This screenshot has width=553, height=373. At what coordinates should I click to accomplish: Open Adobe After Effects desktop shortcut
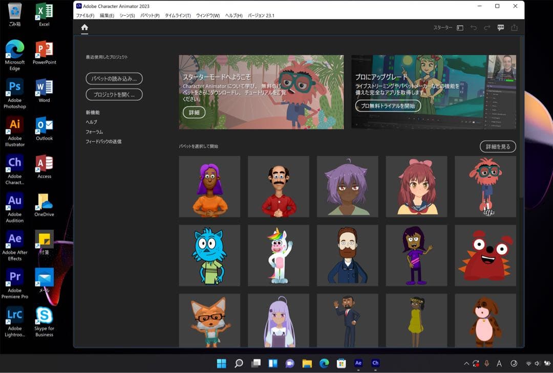[15, 246]
